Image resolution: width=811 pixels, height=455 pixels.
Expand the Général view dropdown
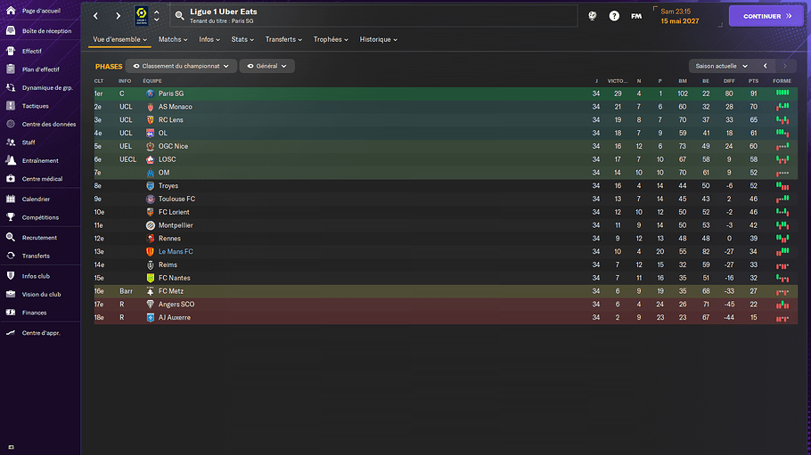(x=267, y=66)
